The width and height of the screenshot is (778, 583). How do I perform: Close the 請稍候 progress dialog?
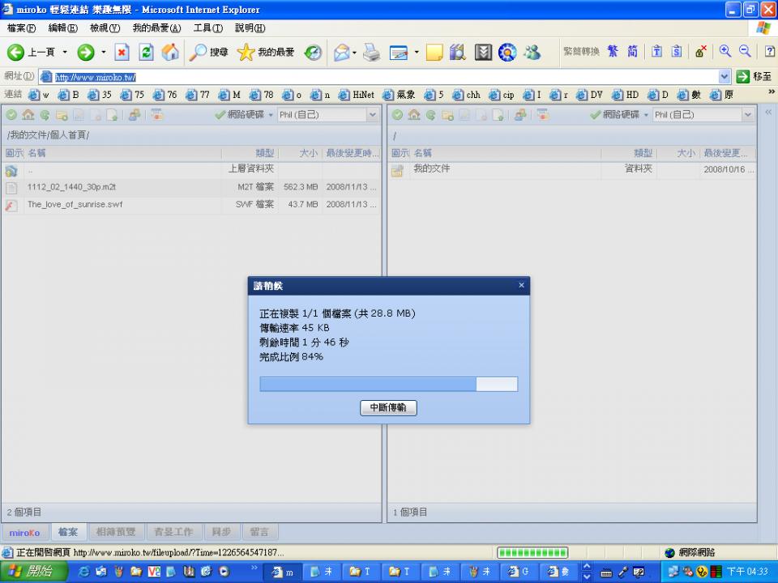tap(521, 285)
